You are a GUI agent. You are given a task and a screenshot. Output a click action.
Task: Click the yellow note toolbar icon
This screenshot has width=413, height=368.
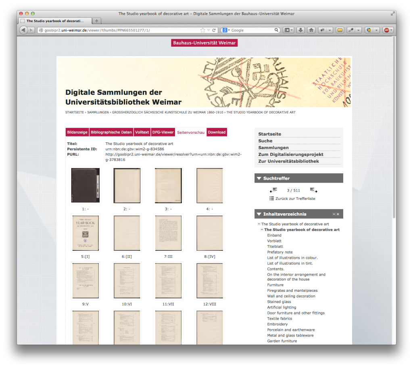pyautogui.click(x=340, y=30)
